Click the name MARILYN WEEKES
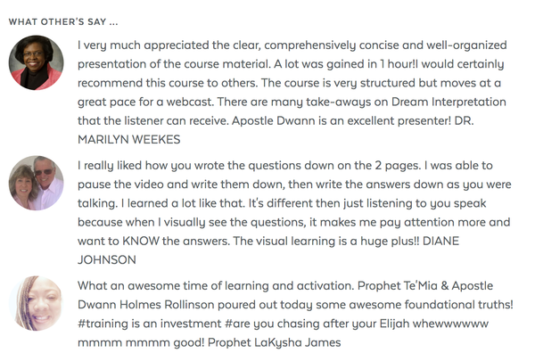 (x=129, y=140)
